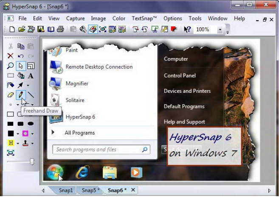Toggle the arrow pointer Select tool
Image resolution: width=279 pixels, height=197 pixels.
click(x=21, y=66)
